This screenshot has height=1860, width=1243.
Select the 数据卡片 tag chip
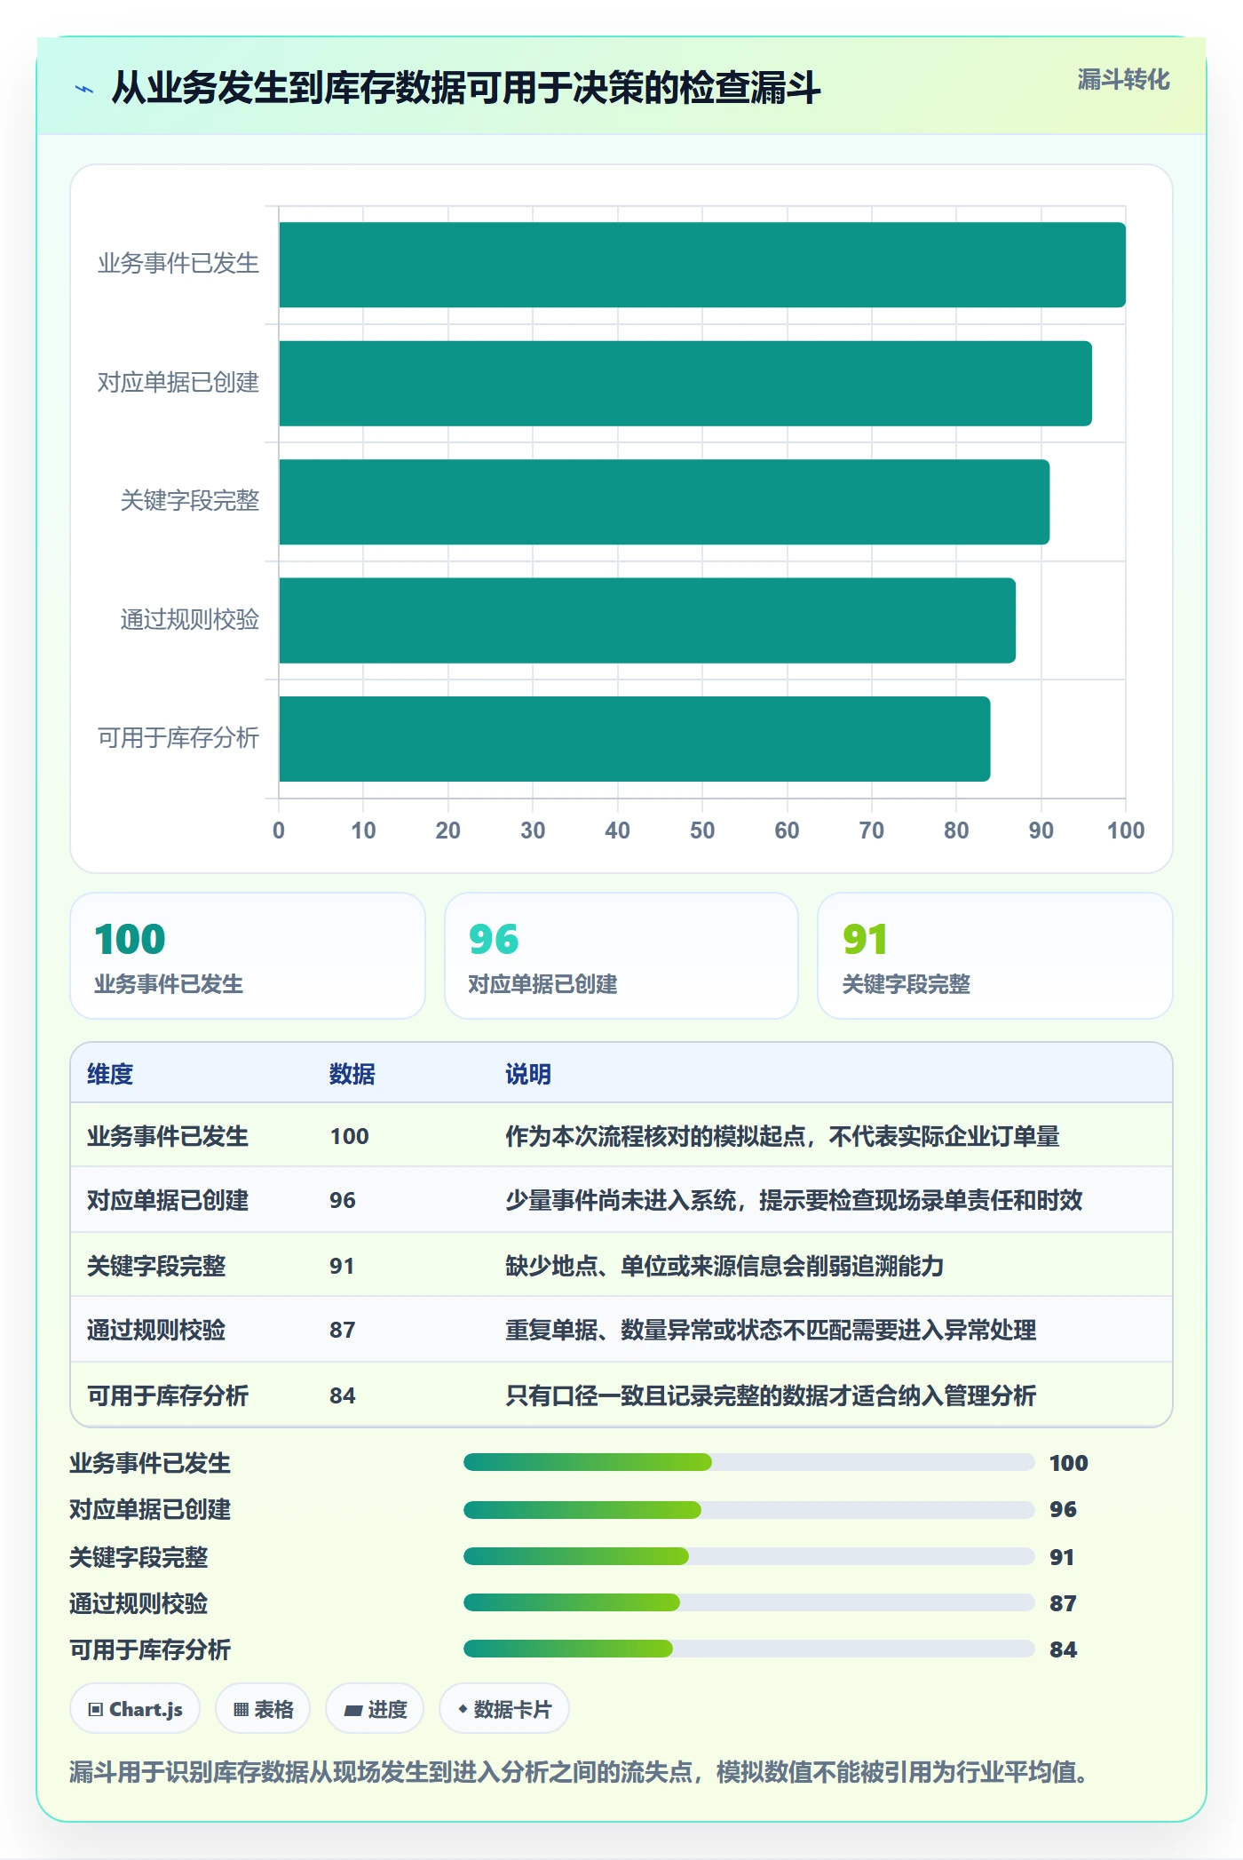click(x=504, y=1708)
